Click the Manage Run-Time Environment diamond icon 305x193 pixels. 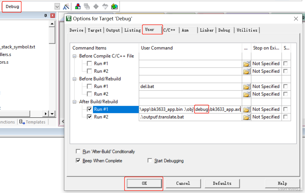[96, 7]
